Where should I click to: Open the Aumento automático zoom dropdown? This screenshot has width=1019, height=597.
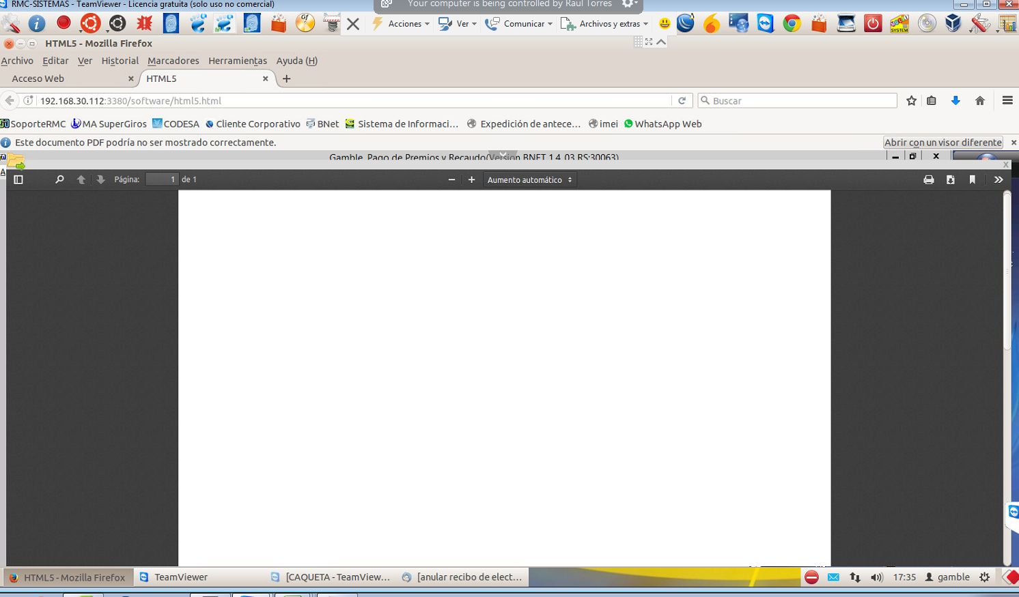(529, 179)
